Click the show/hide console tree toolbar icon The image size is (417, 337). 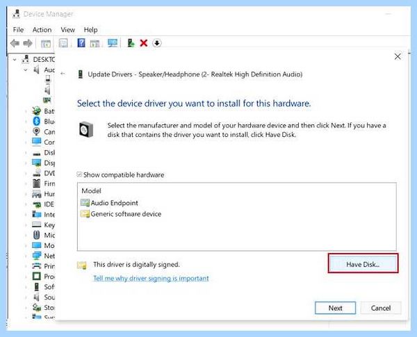click(45, 43)
